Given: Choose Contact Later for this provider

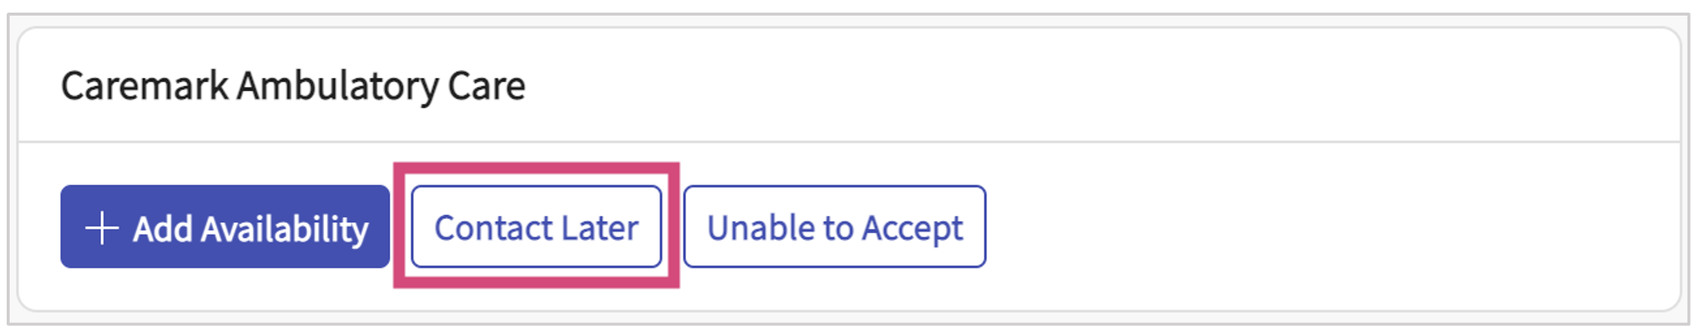Looking at the screenshot, I should (536, 227).
